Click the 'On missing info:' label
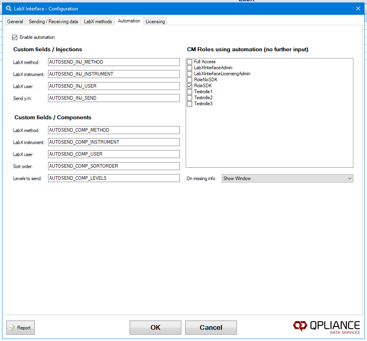Viewport: 367px width, 341px height. tap(202, 179)
